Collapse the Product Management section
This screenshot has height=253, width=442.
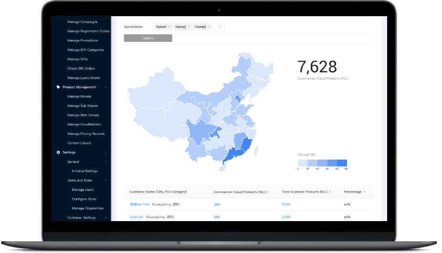pyautogui.click(x=106, y=87)
